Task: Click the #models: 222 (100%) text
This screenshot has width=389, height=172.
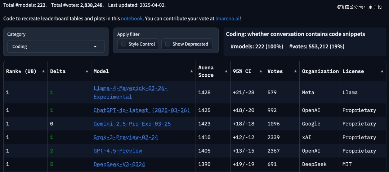Action: (257, 46)
